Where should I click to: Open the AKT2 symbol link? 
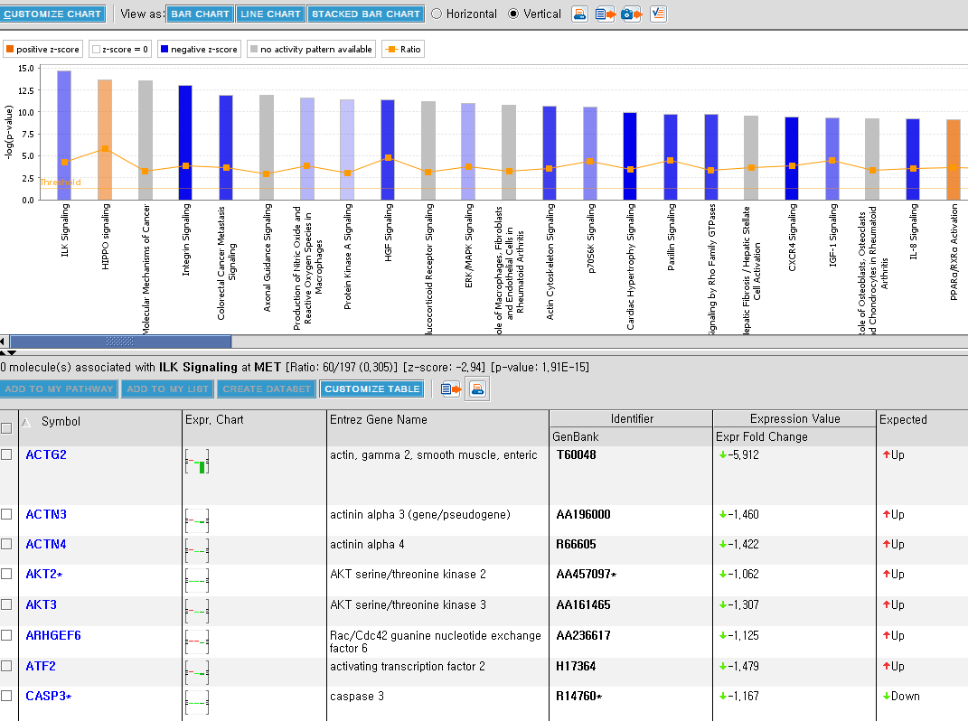pos(43,574)
